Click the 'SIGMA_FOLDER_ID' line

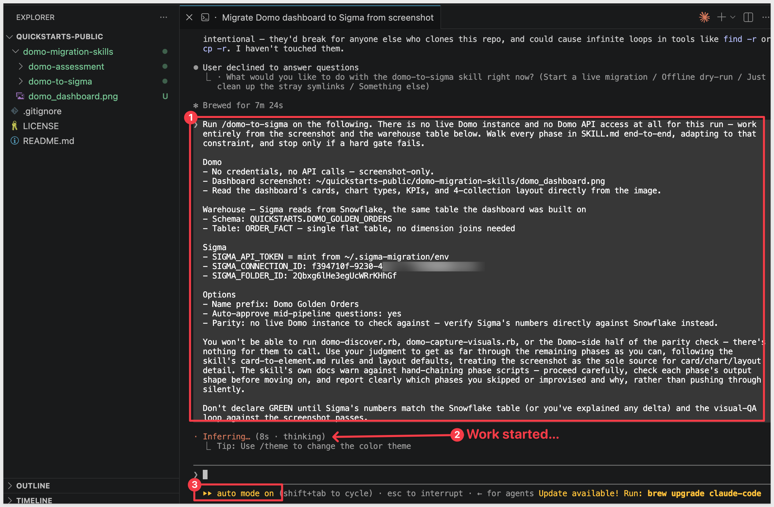[x=299, y=276]
